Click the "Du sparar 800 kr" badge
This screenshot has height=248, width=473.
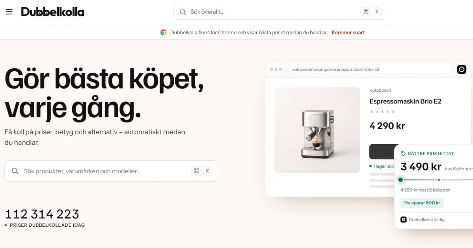pyautogui.click(x=422, y=203)
